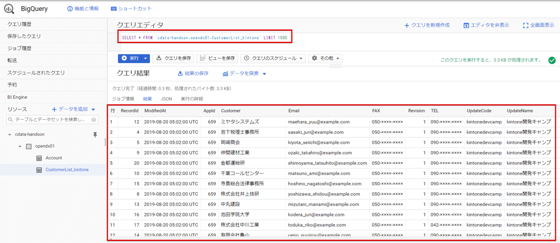Select the Account table
This screenshot has height=243, width=560.
point(54,158)
